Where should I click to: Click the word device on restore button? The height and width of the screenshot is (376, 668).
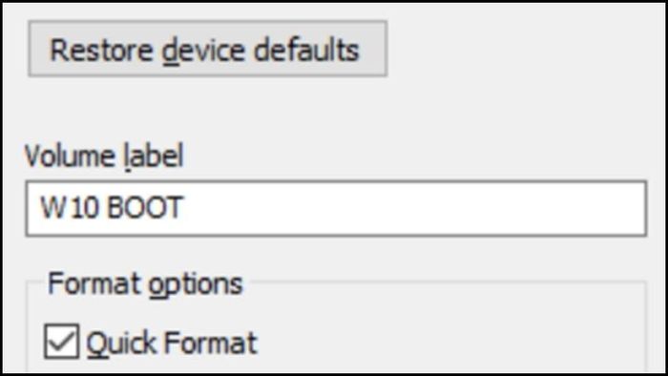click(203, 52)
